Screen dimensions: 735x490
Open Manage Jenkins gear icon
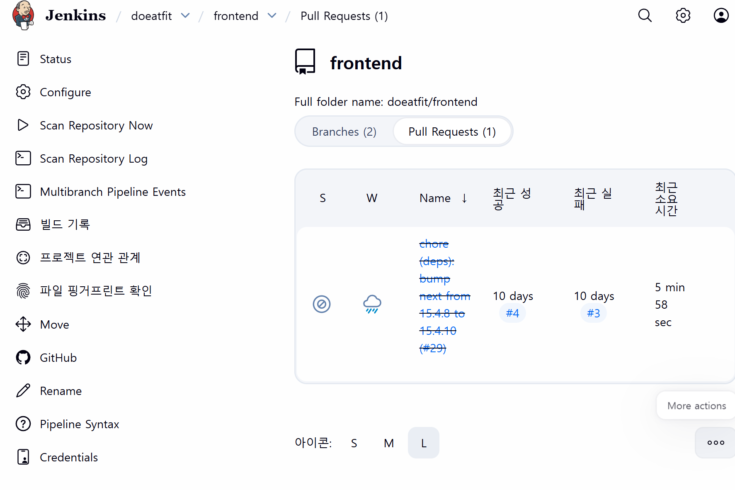683,16
